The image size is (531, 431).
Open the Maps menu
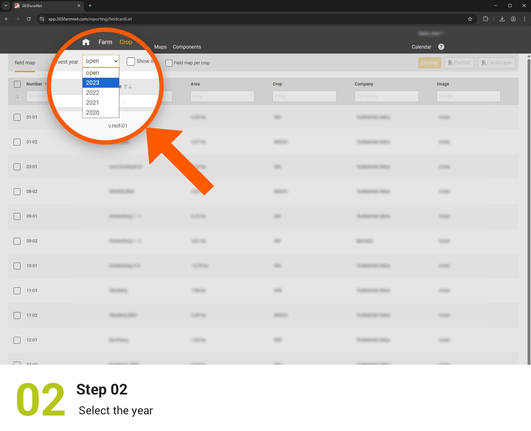tap(160, 47)
